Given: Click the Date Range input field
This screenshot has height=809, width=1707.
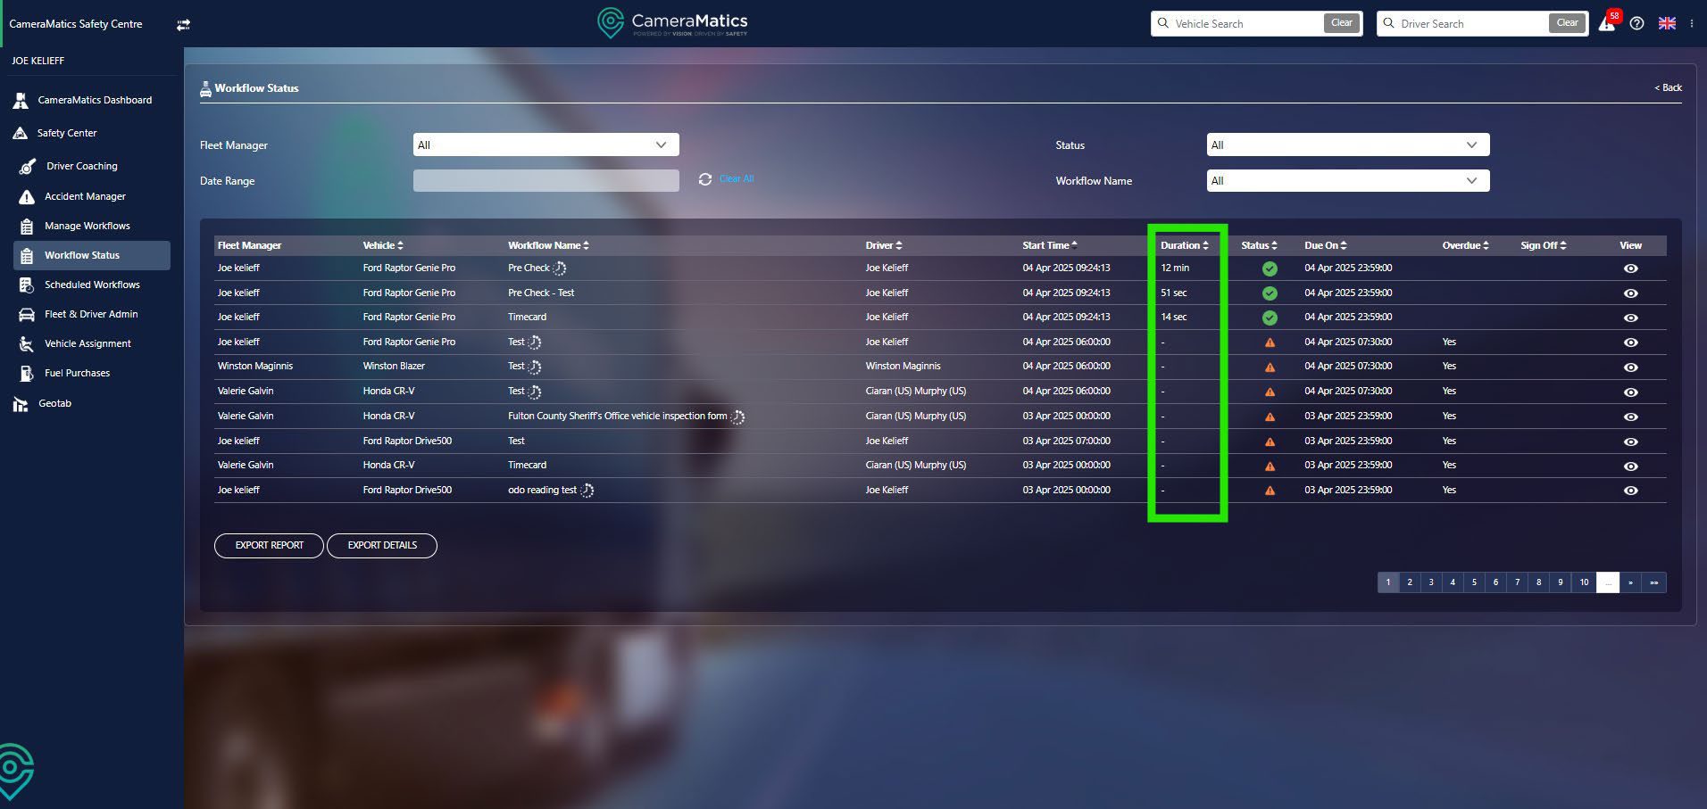Looking at the screenshot, I should click(545, 181).
